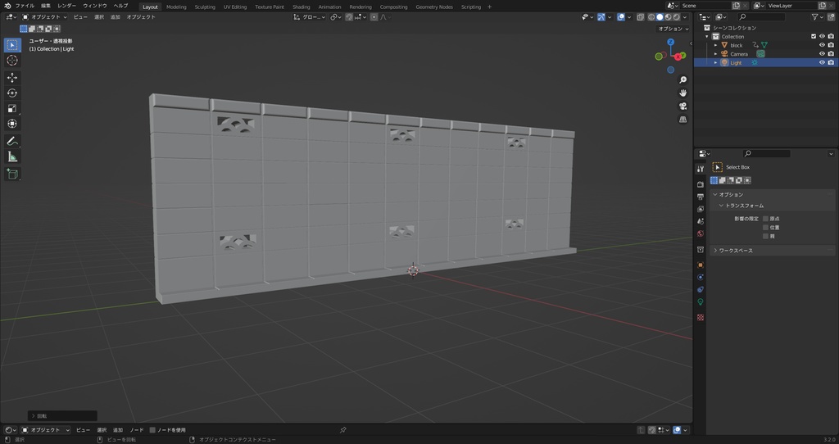Expand the block object in the outliner
This screenshot has width=839, height=444.
coord(715,46)
